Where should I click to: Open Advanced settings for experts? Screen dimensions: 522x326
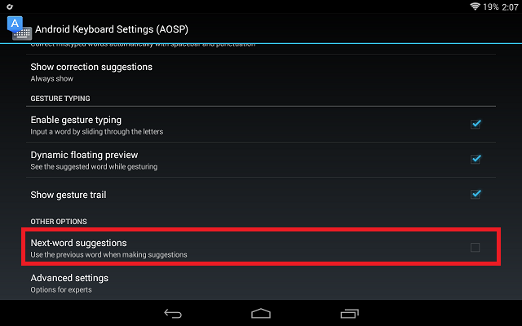261,283
